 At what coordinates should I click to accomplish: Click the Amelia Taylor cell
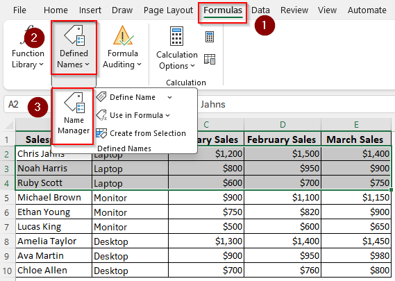tap(54, 241)
